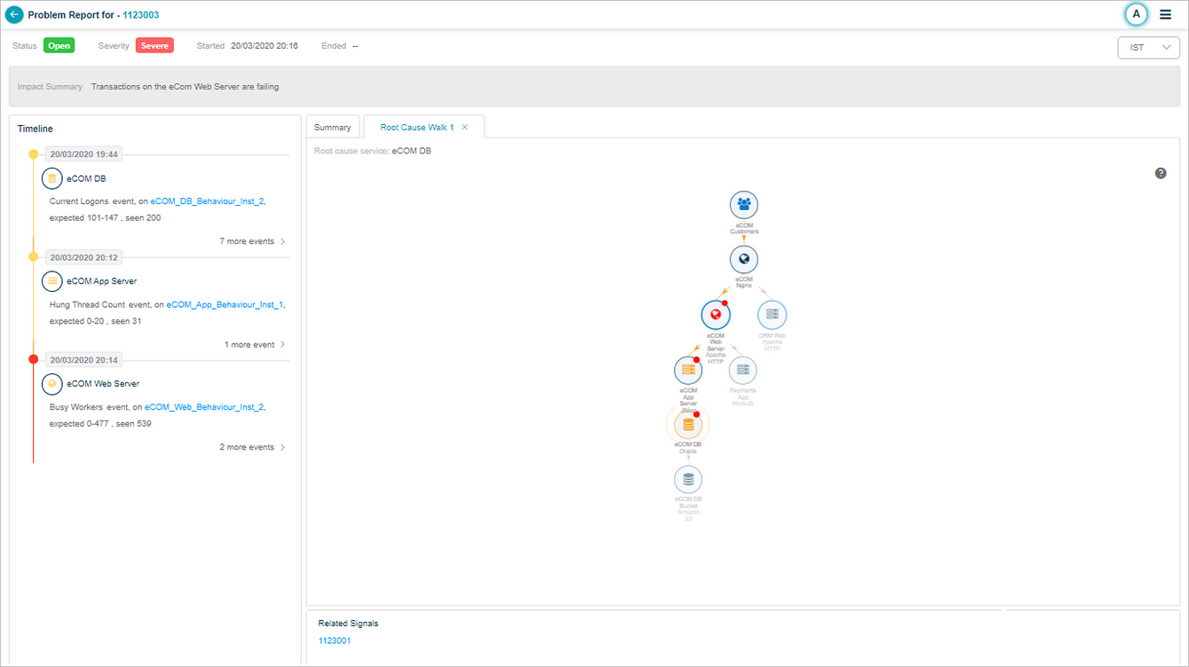Click the user avatar A icon
This screenshot has height=667, width=1189.
click(x=1136, y=14)
